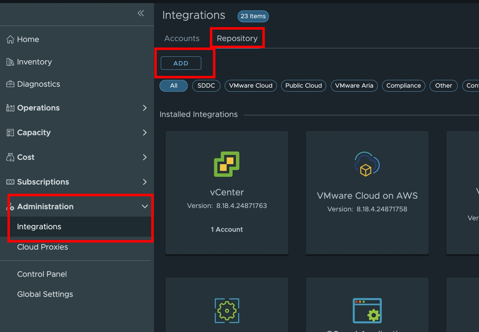Filter integrations by Other
The image size is (479, 332).
[x=444, y=86]
